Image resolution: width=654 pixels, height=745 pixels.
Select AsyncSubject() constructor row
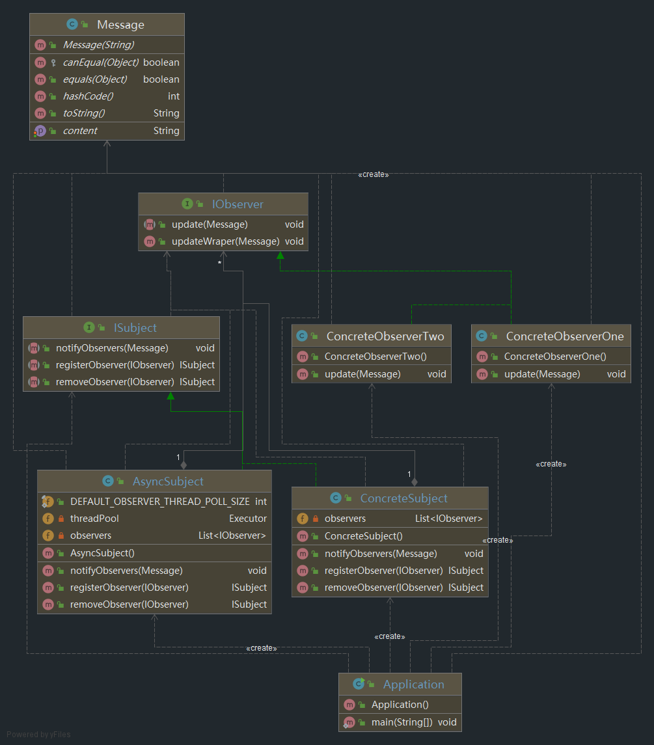[x=102, y=553]
